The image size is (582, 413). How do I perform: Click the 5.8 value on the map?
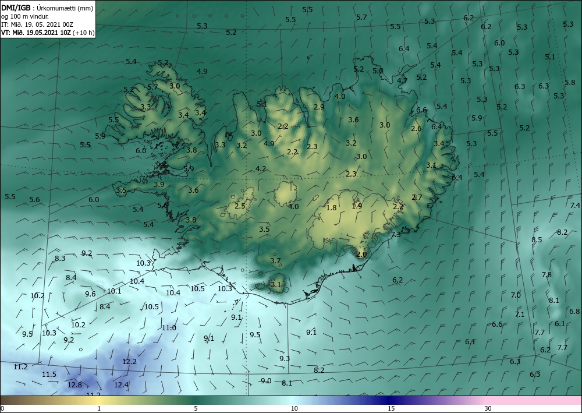570,83
